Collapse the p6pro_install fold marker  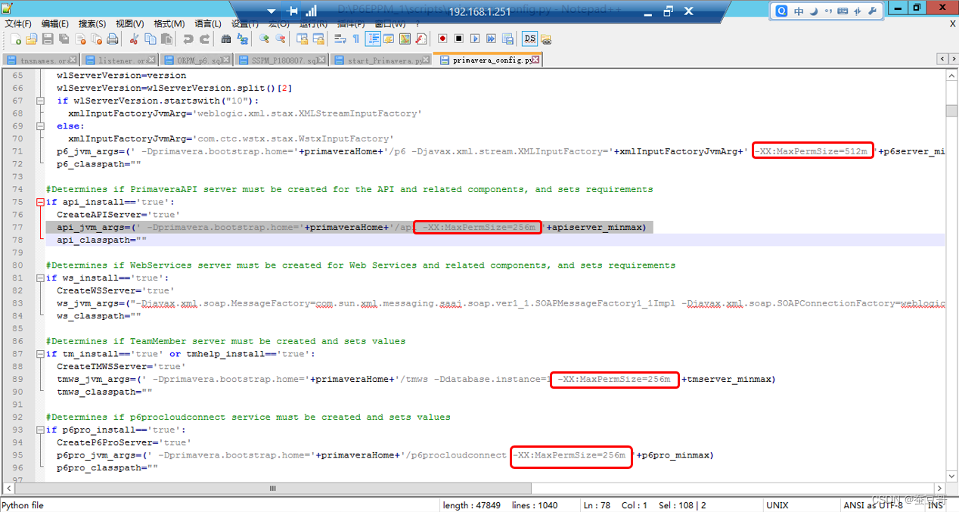pyautogui.click(x=42, y=430)
